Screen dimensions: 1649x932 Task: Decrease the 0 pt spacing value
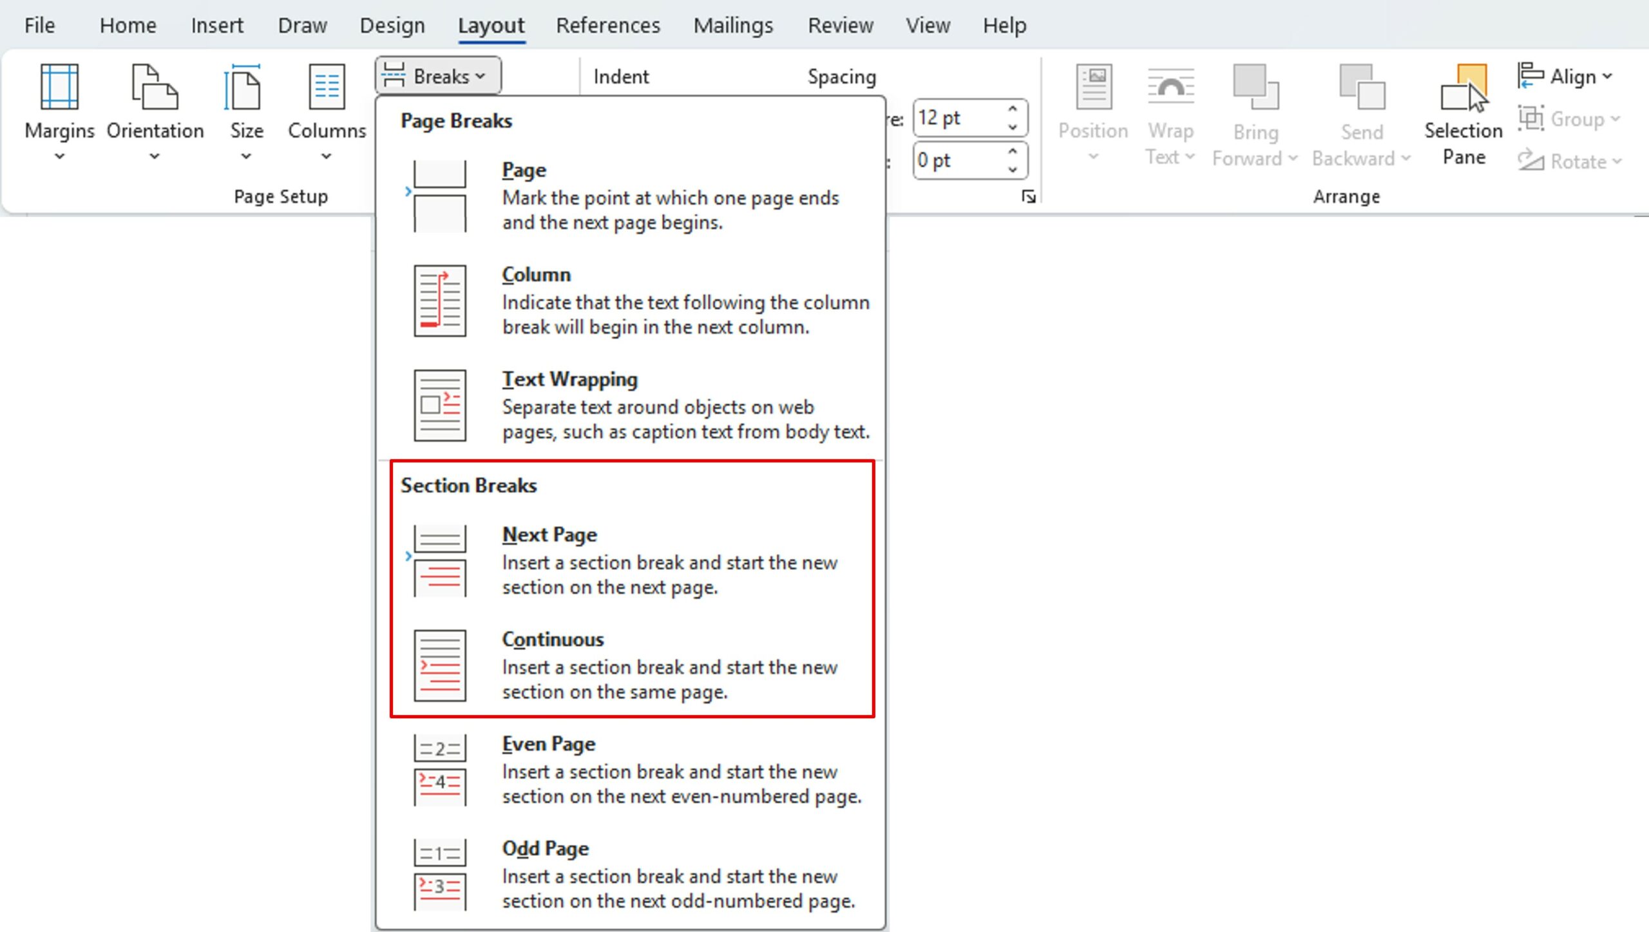point(1013,169)
